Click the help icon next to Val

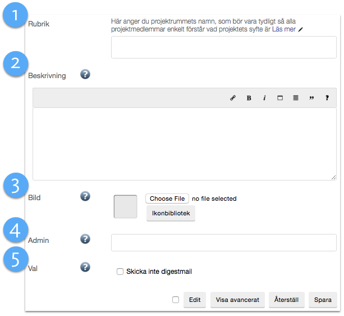point(85,267)
